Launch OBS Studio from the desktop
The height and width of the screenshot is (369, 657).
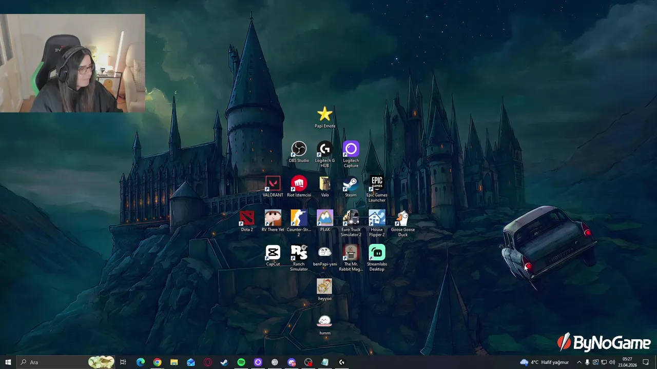click(299, 152)
